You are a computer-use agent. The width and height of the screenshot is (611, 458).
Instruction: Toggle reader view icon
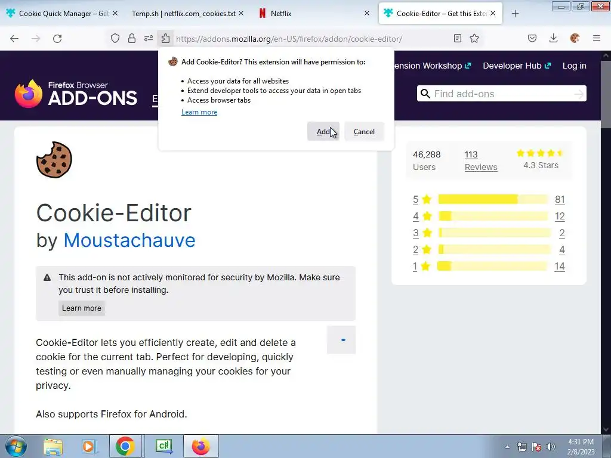458,38
